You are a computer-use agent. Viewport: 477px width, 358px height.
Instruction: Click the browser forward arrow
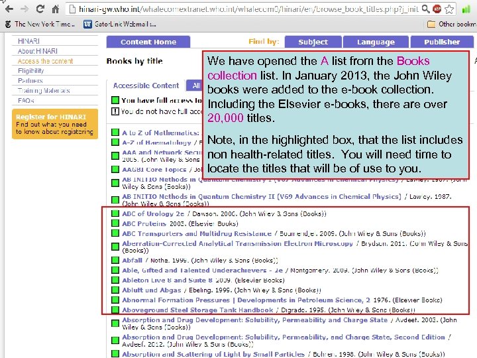pyautogui.click(x=25, y=9)
